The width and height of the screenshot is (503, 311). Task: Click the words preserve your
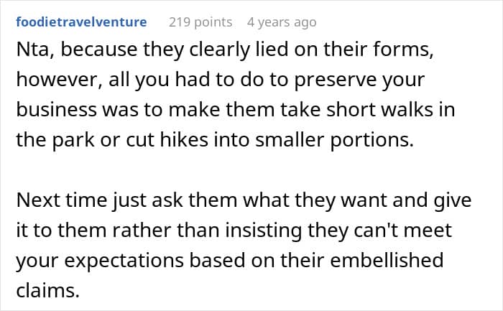[359, 80]
